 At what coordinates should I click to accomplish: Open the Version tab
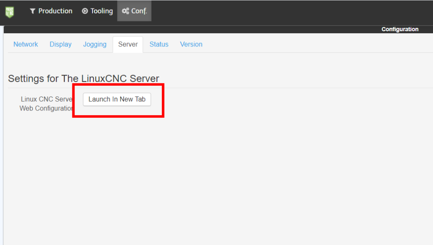191,44
